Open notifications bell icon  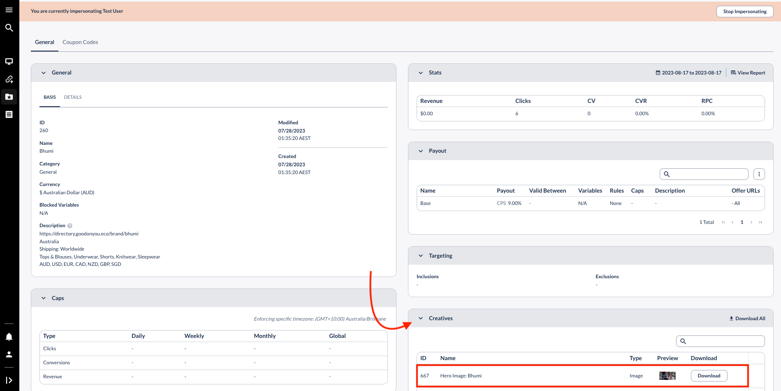click(x=9, y=337)
